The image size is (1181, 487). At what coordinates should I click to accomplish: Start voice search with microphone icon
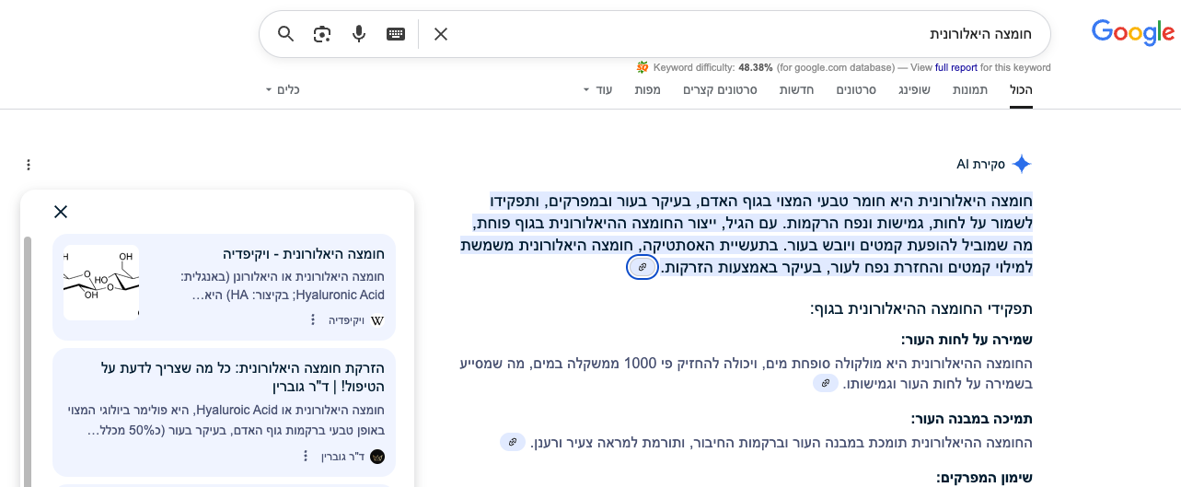pyautogui.click(x=359, y=34)
